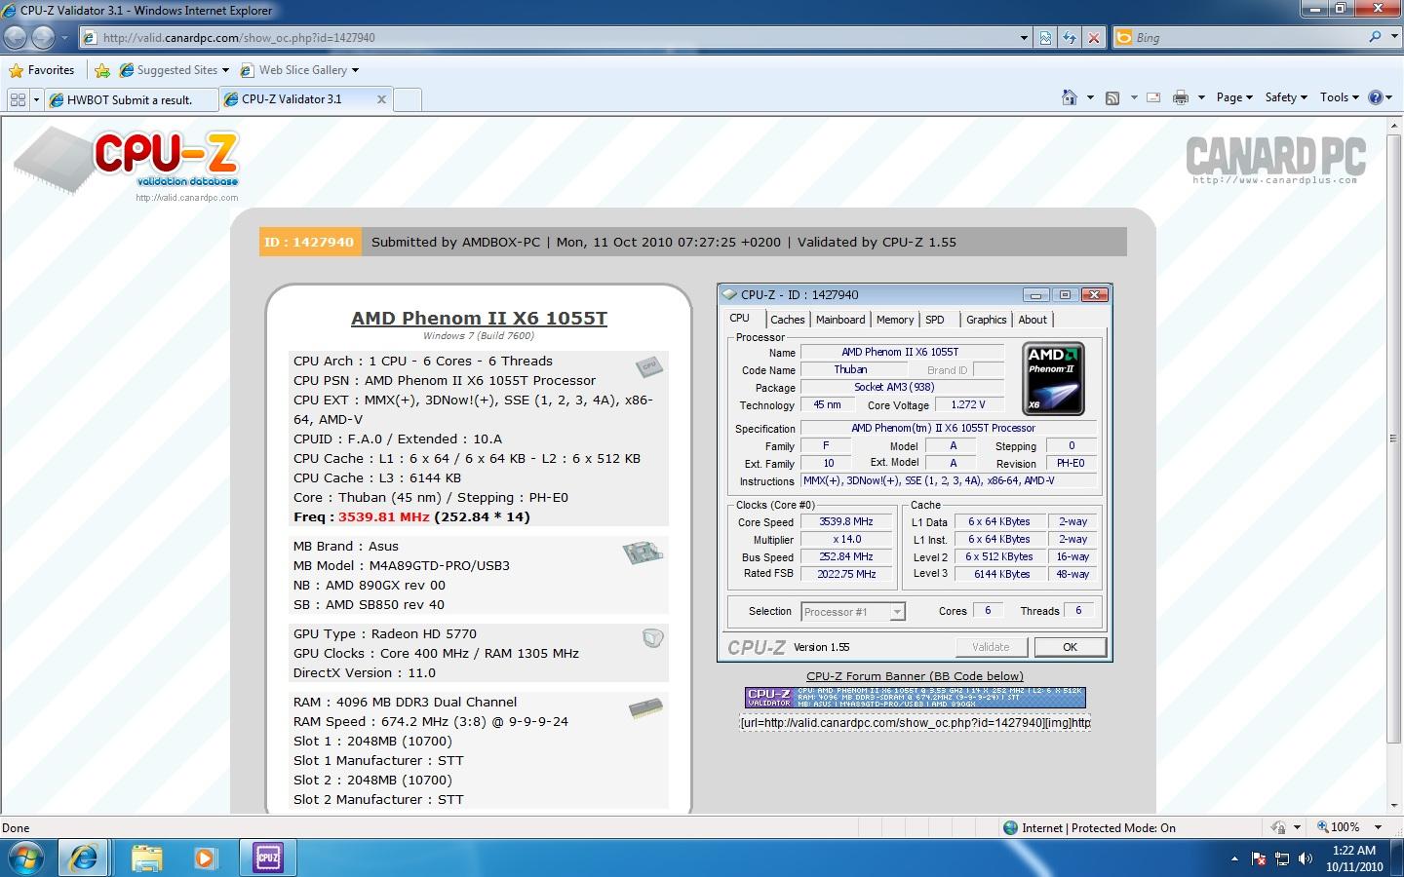Open Favorites star button
The height and width of the screenshot is (877, 1404).
click(x=42, y=70)
